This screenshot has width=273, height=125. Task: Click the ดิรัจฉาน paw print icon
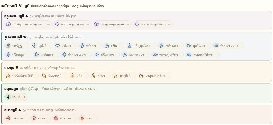click(56, 118)
